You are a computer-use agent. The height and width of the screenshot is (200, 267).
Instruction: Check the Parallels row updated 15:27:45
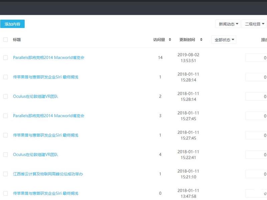(x=6, y=116)
